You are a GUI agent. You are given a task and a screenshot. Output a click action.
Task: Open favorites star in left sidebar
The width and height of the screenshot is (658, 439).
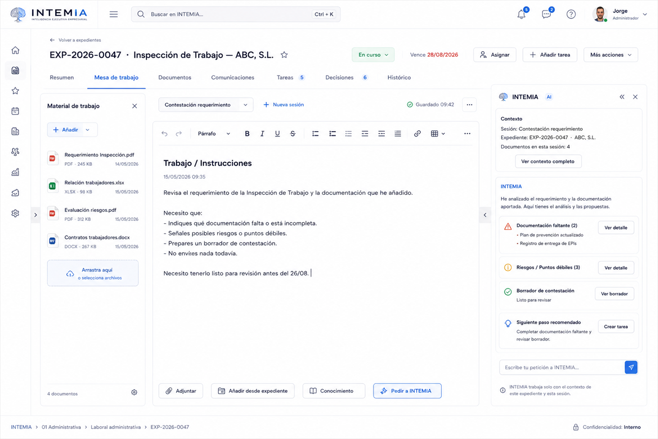16,91
